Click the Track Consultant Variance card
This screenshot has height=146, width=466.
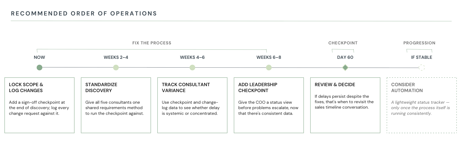pos(192,105)
